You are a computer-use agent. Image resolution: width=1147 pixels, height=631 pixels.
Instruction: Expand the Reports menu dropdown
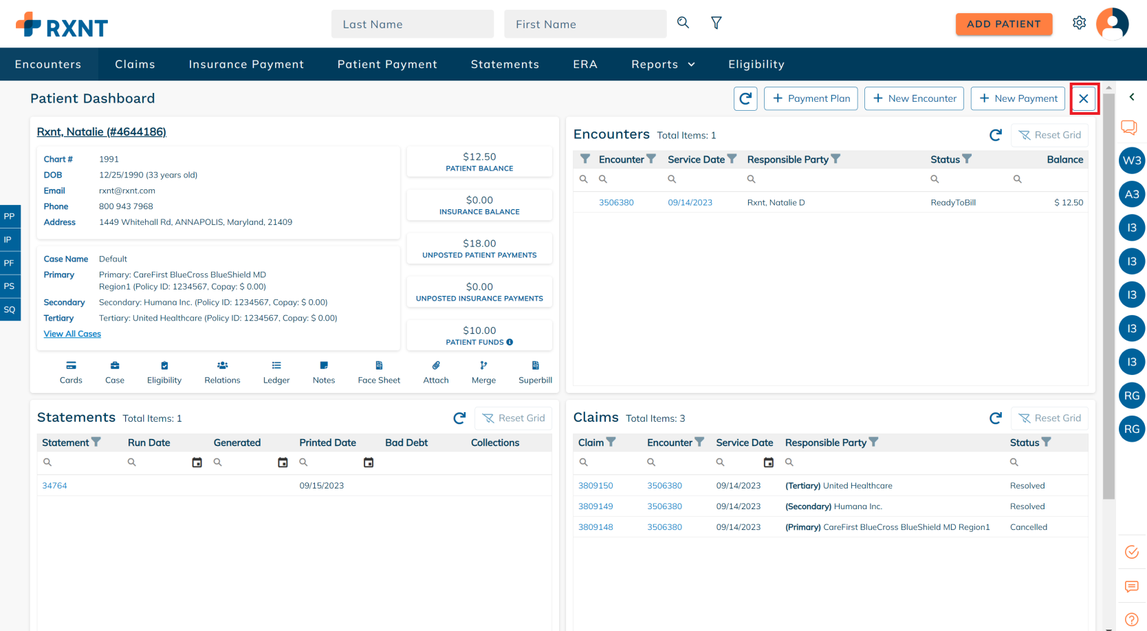[x=662, y=64]
